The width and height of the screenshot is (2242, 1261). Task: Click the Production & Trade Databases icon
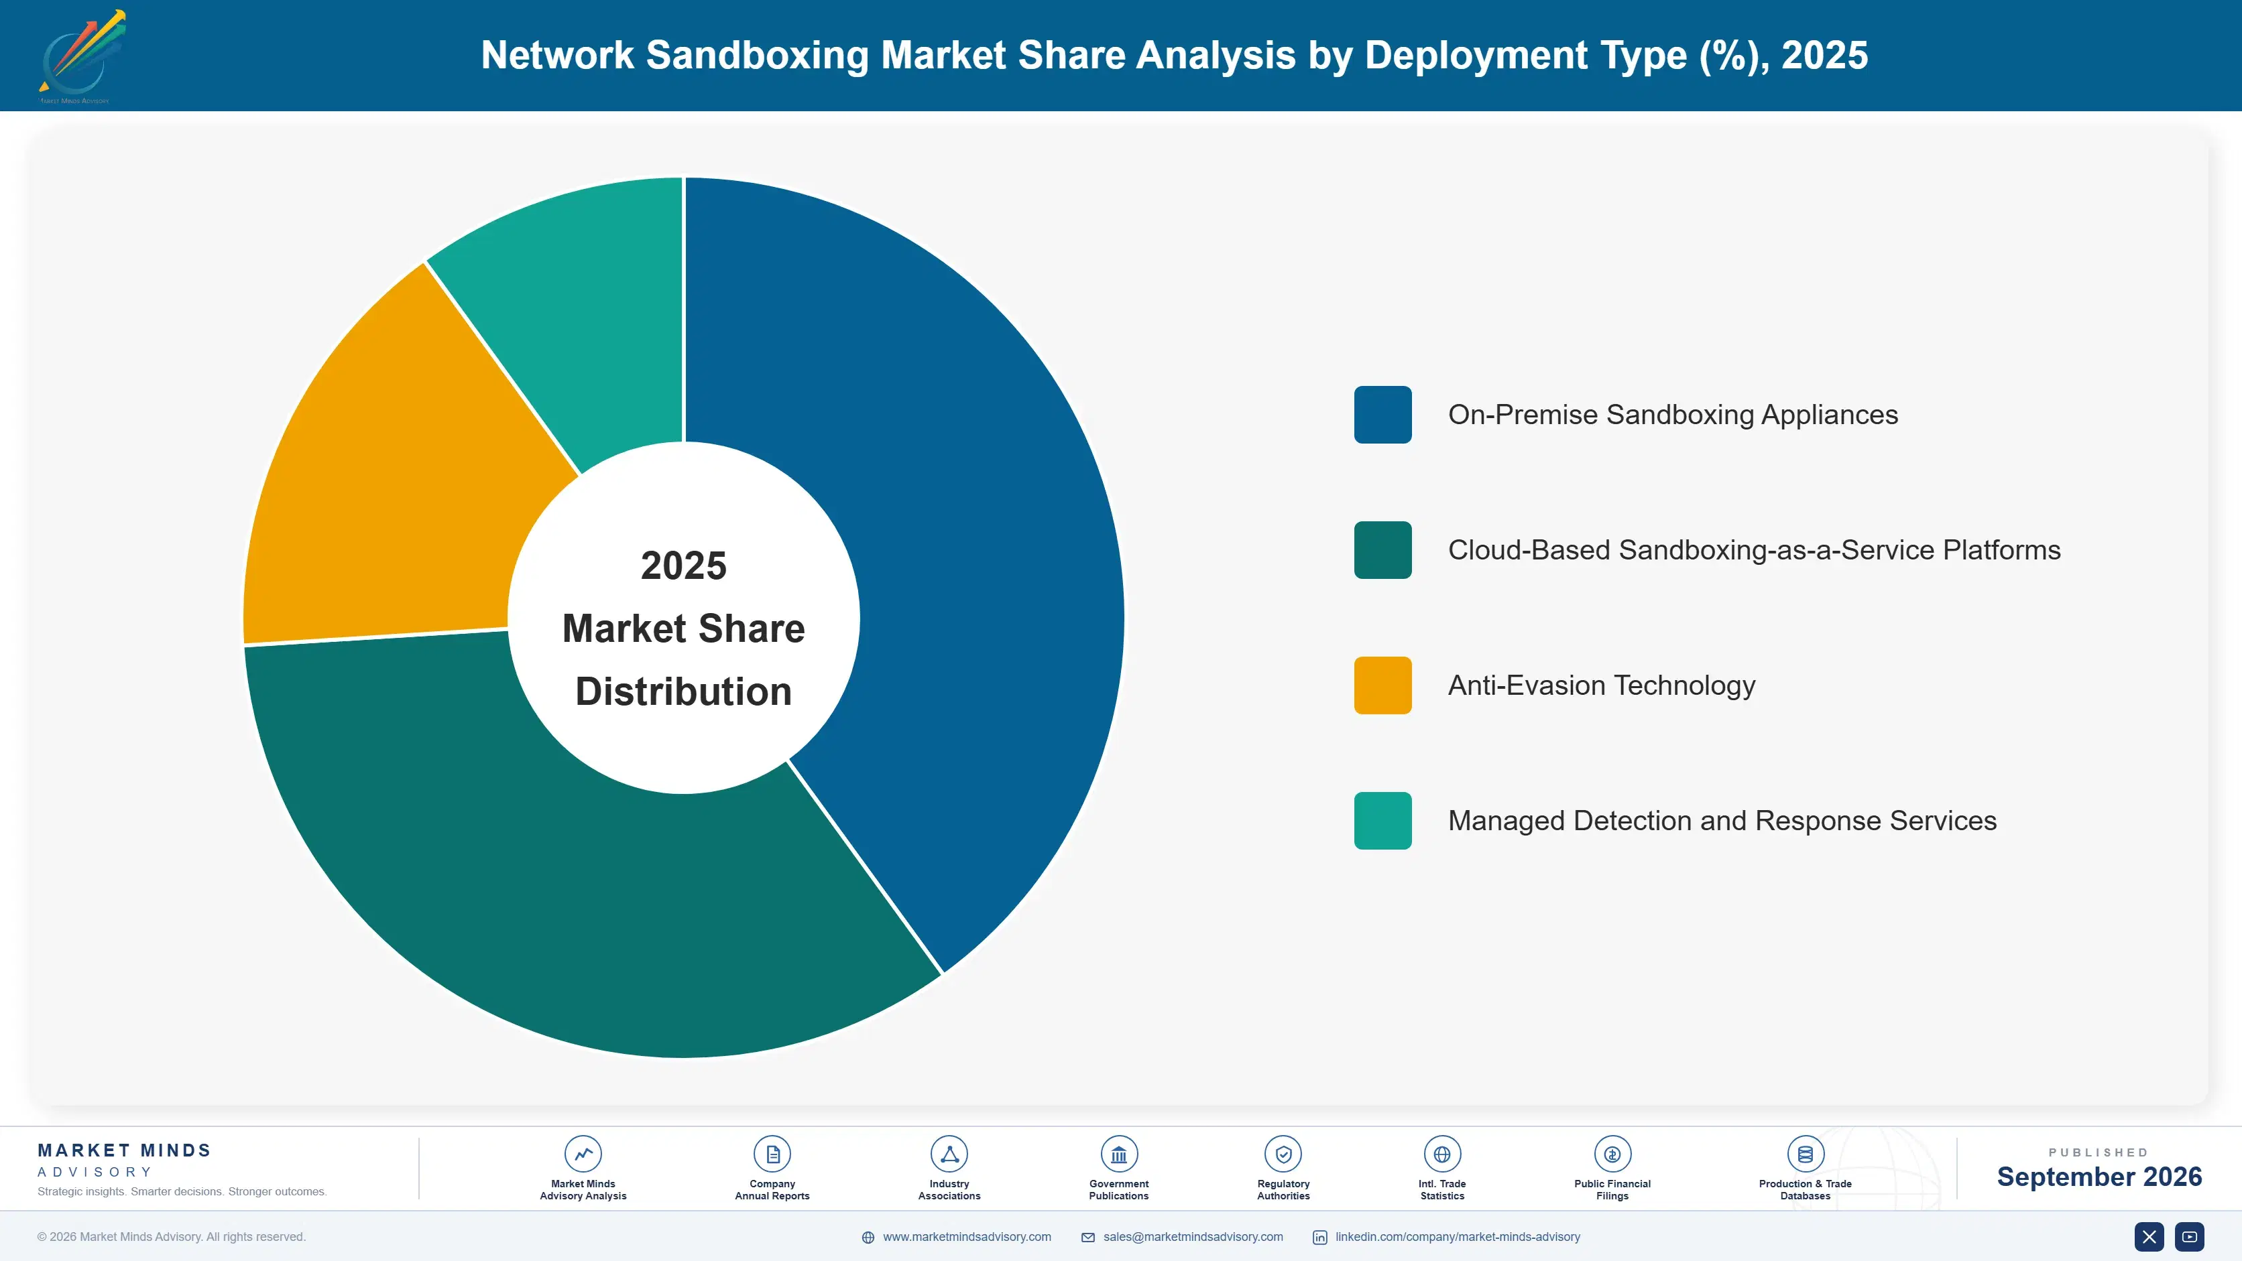(x=1805, y=1154)
